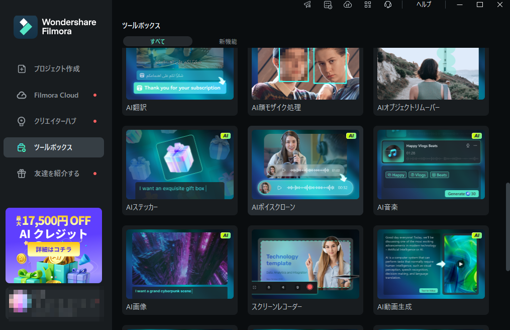Click the red dot beside Filmora Cloud
Screen dimensions: 510x330
tap(95, 95)
